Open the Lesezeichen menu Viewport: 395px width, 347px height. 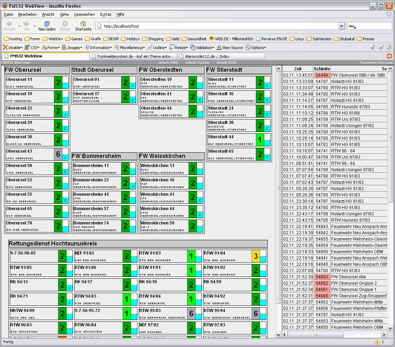(84, 14)
